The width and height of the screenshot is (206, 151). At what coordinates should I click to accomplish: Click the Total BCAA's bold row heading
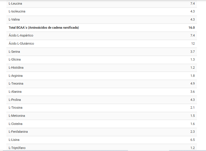(44, 28)
